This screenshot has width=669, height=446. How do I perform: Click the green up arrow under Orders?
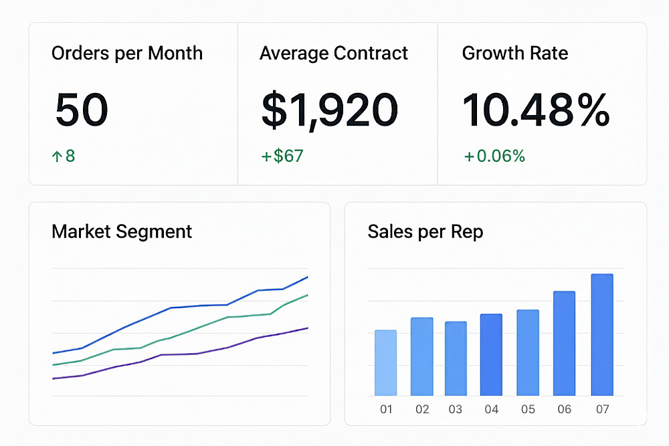coord(57,156)
